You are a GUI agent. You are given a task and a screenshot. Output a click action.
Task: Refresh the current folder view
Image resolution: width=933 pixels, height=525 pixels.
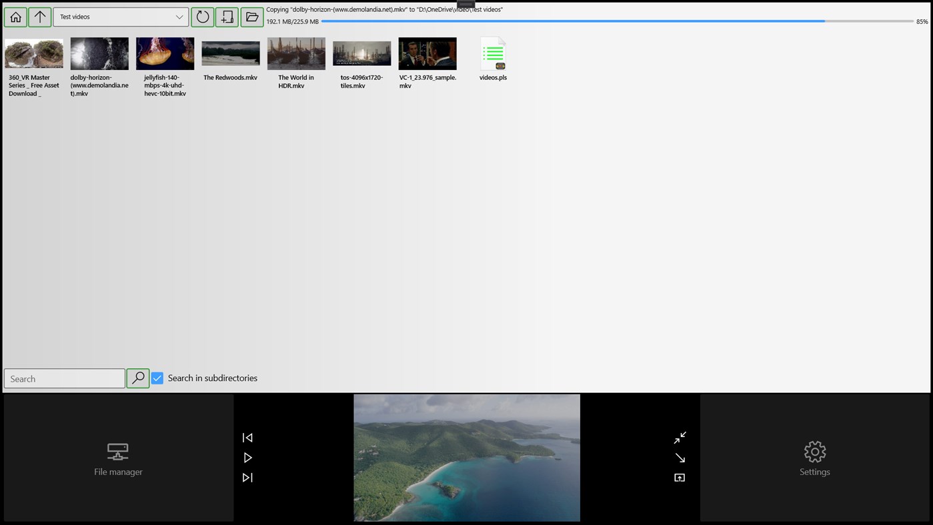click(x=202, y=17)
